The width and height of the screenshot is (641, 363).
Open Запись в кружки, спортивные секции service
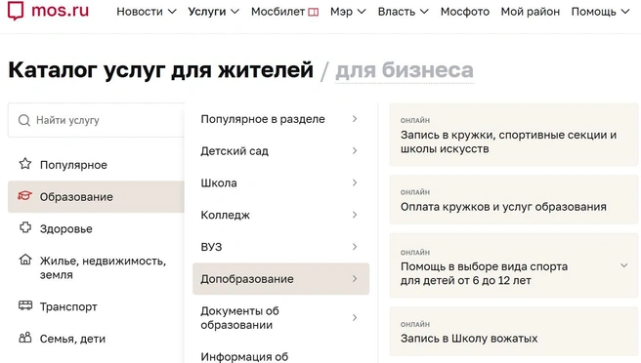513,135
